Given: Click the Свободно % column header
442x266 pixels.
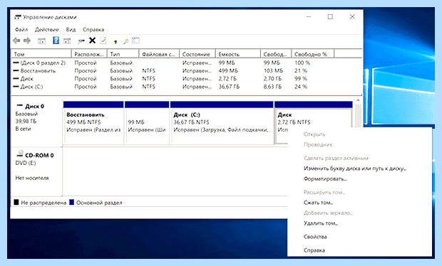Looking at the screenshot, I should click(x=313, y=54).
